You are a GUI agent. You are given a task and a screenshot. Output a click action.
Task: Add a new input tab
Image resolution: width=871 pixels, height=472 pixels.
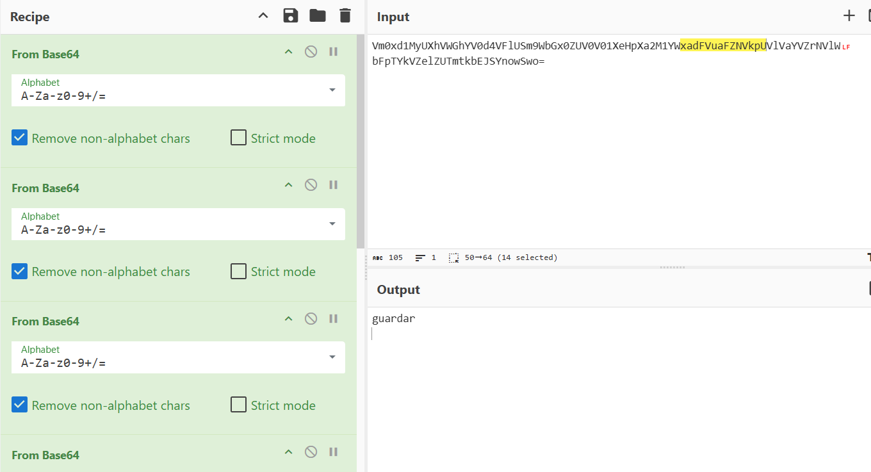[x=849, y=16]
